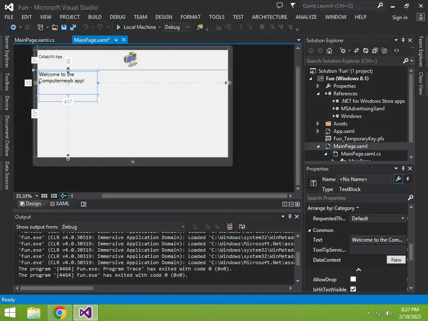Select Fun_TemporaryKey.pfx in Solution Explorer
Viewport: 428px width, 321px height.
click(358, 139)
